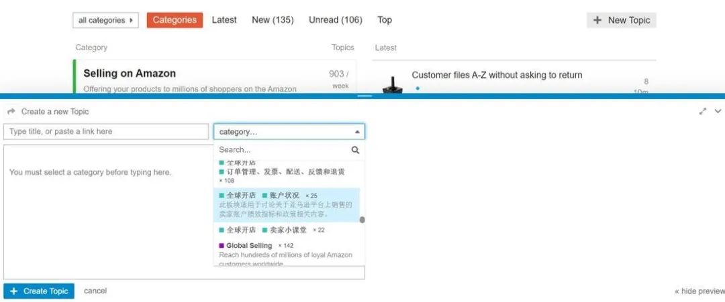The image size is (725, 302).
Task: Click the reply count 8 on the topic
Action: (x=646, y=82)
